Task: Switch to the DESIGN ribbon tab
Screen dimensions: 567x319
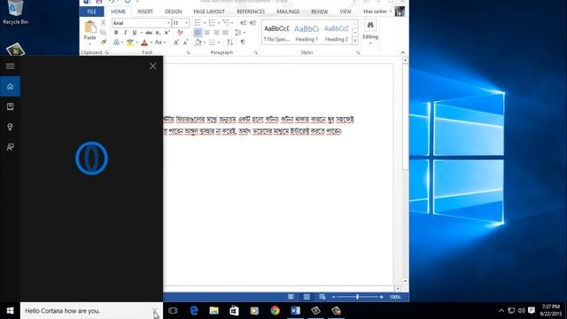Action: [174, 12]
